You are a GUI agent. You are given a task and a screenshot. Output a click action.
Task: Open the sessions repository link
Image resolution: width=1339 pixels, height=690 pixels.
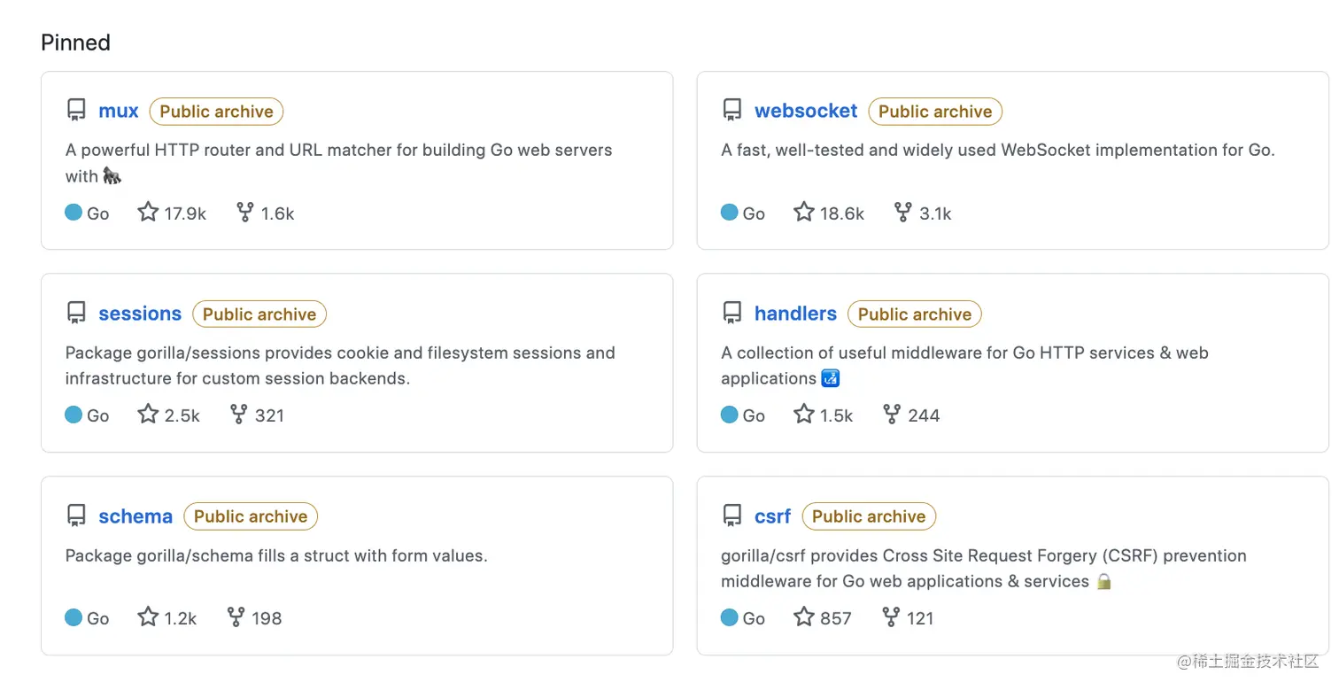(140, 314)
